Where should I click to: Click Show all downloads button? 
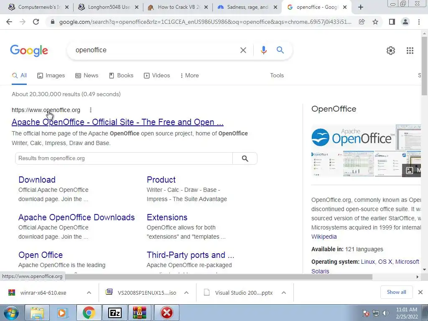[396, 292]
